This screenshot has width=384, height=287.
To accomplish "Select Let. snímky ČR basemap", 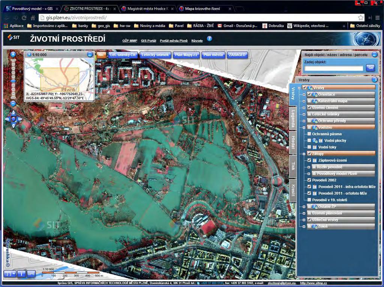I will [x=123, y=55].
